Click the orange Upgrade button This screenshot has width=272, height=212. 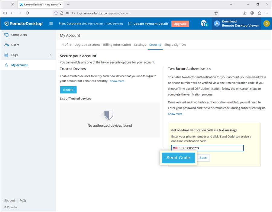click(180, 24)
